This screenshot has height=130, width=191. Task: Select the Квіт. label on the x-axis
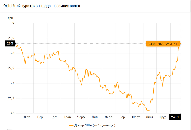54,117
